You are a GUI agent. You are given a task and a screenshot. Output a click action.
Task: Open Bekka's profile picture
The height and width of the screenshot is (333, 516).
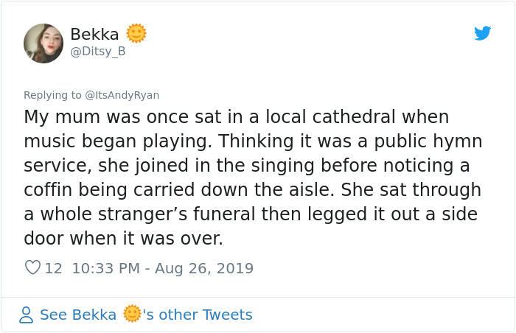[43, 43]
